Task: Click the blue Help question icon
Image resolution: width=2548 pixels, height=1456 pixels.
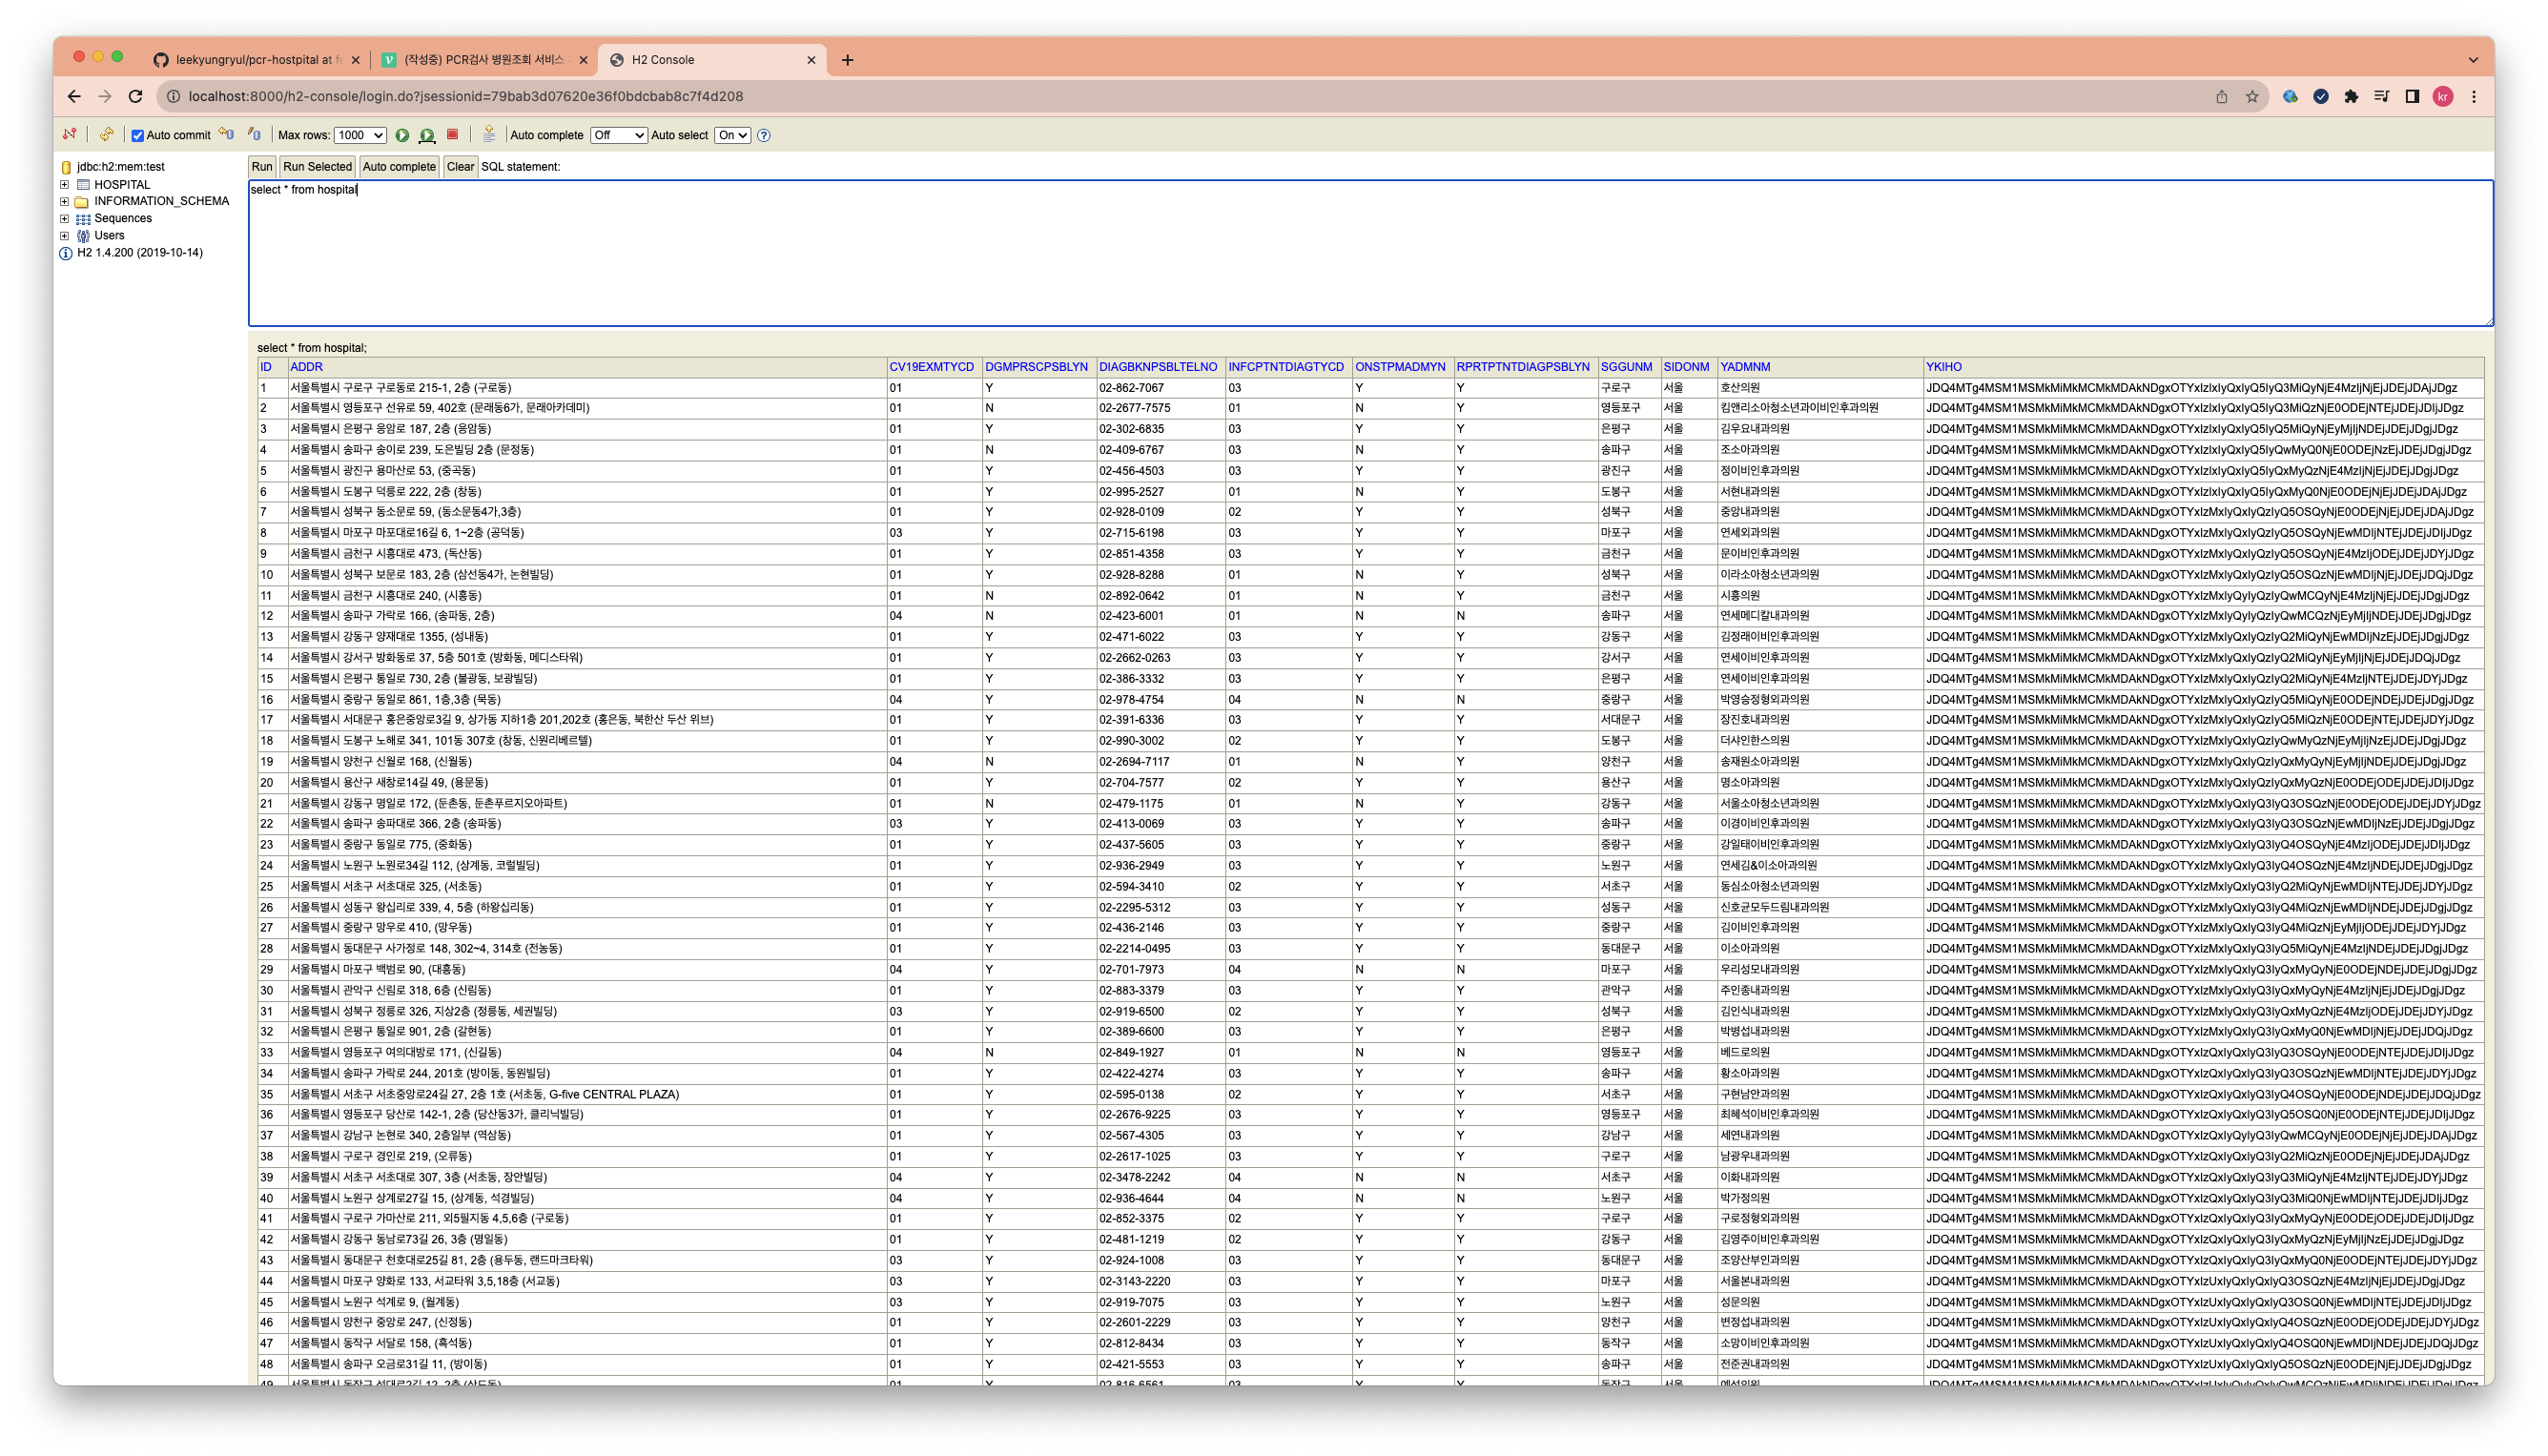Action: tap(764, 135)
